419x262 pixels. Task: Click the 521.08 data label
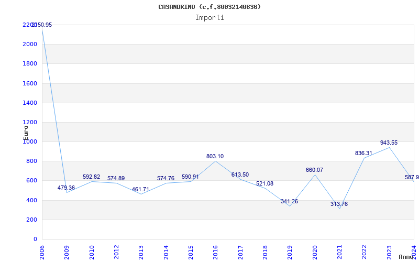click(x=264, y=184)
